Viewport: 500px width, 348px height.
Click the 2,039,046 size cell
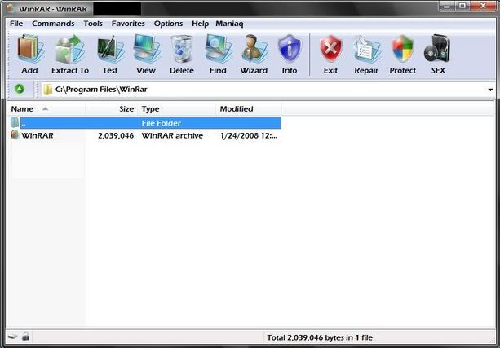tap(116, 135)
